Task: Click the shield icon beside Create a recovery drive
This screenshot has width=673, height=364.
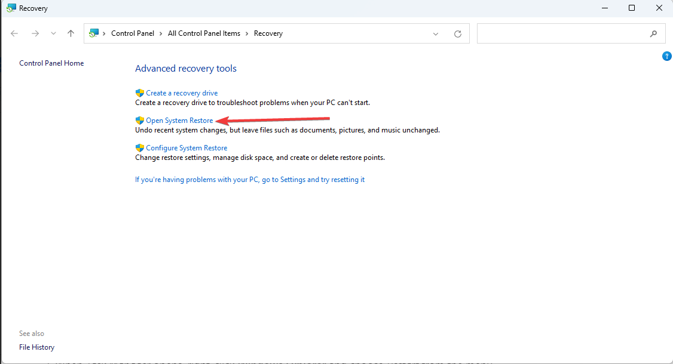Action: [140, 93]
